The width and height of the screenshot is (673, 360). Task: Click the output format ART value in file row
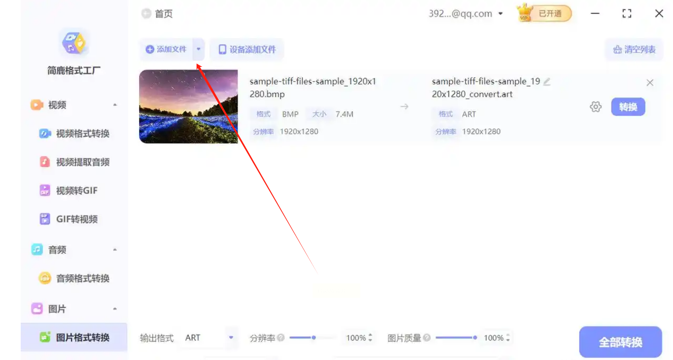pyautogui.click(x=469, y=114)
